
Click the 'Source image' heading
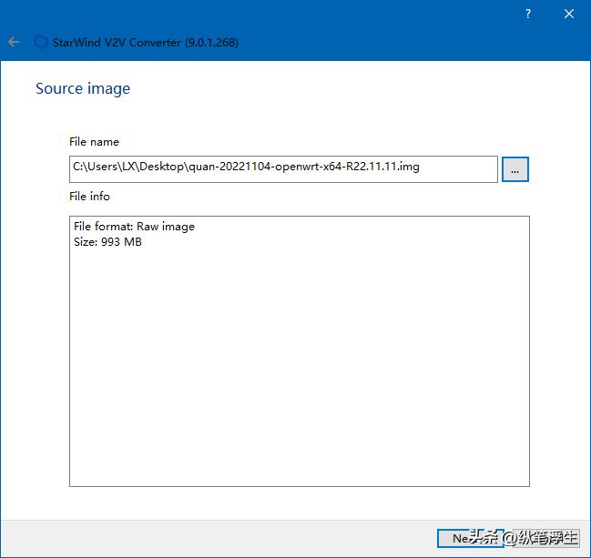[x=83, y=89]
